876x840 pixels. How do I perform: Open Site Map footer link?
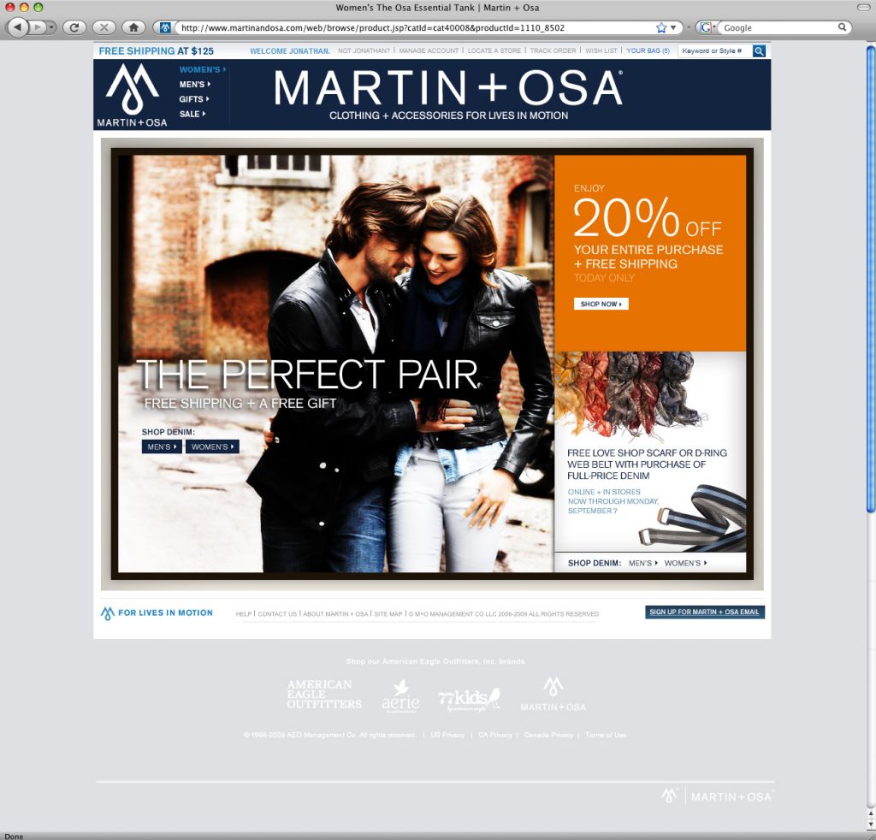pyautogui.click(x=388, y=614)
